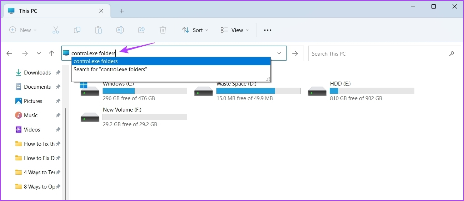This screenshot has height=201, width=464.
Task: Click '15.0 MB free of 49.9 MB' text
Action: point(245,98)
